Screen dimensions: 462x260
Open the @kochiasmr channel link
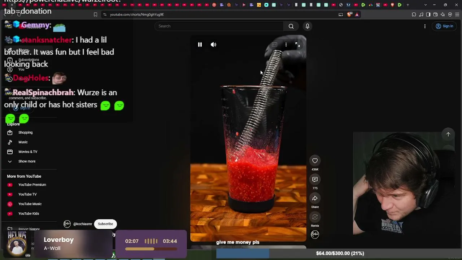tap(83, 224)
